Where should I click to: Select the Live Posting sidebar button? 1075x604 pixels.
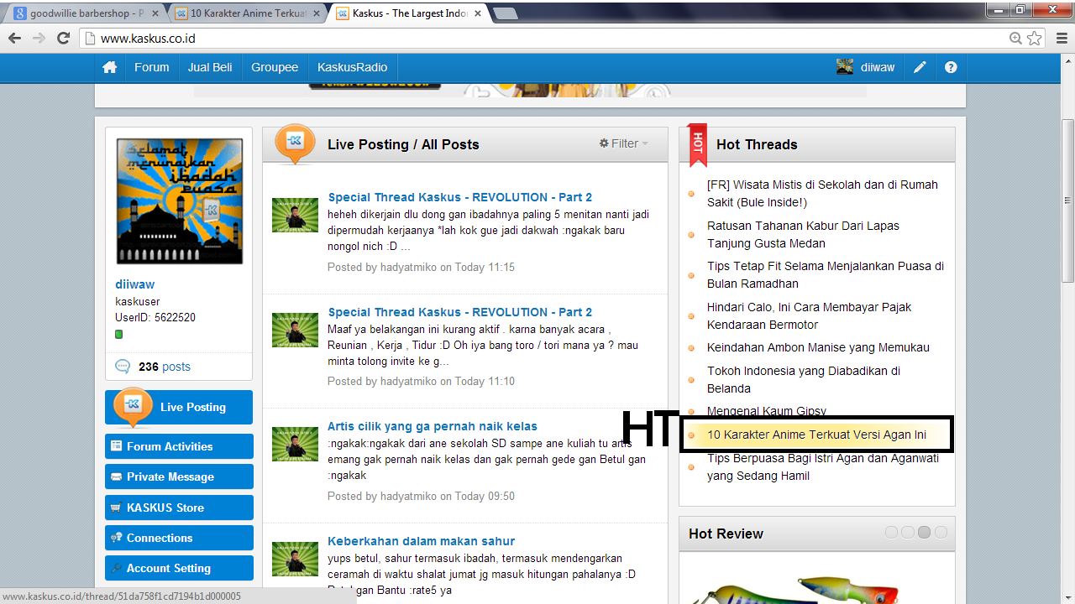coord(179,407)
